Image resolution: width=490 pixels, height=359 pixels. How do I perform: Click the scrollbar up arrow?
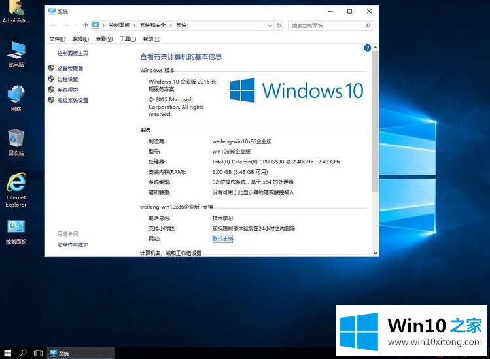376,48
